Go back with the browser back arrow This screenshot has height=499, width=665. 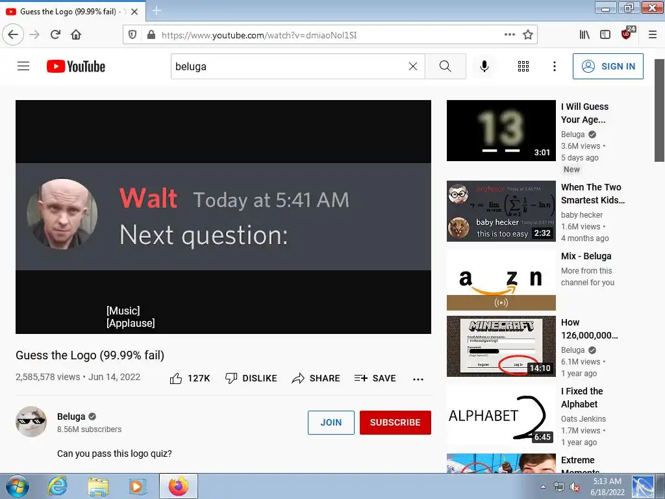(13, 34)
